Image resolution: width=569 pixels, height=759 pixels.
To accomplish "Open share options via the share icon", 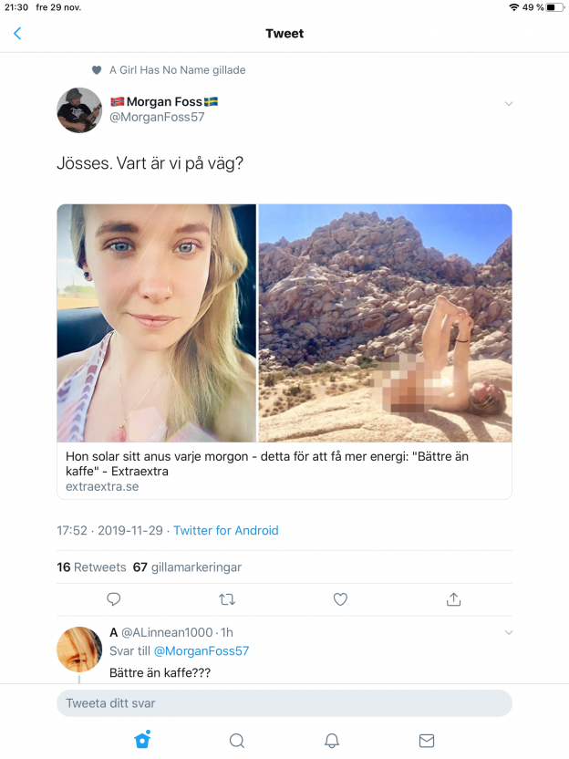I will [x=453, y=599].
